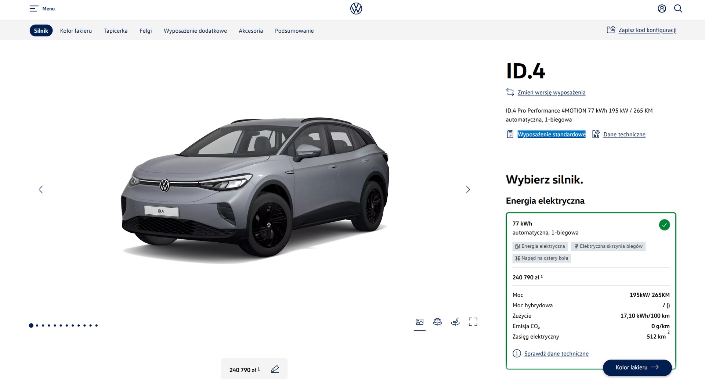The height and width of the screenshot is (379, 705).
Task: Click the Napęd na cztery koła tag
Action: click(542, 258)
